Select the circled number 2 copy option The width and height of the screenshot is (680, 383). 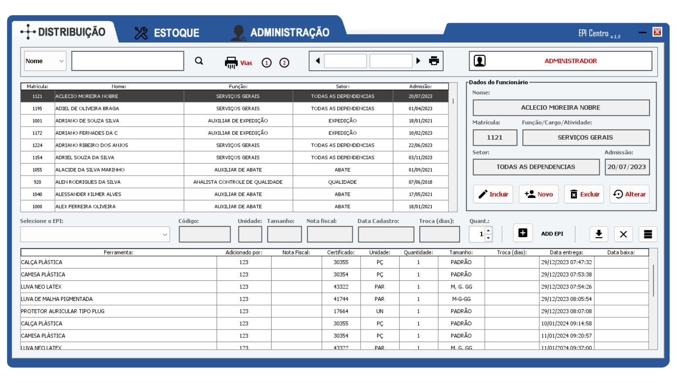[x=284, y=63]
